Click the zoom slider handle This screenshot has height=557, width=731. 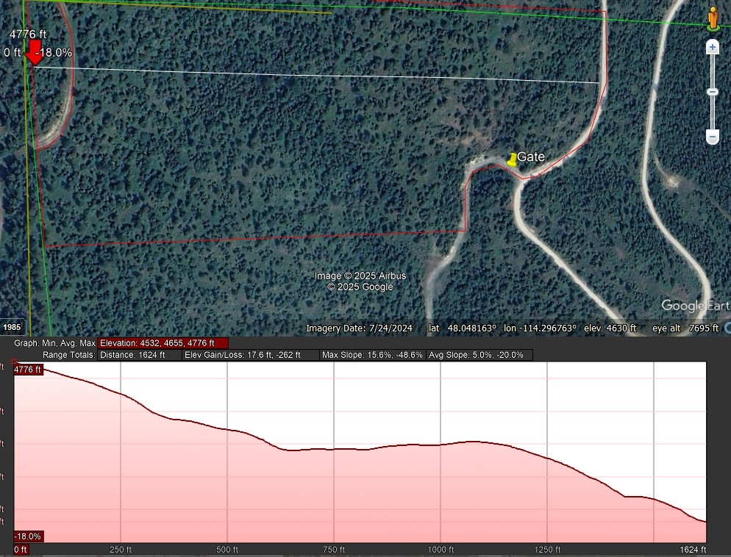coord(712,92)
